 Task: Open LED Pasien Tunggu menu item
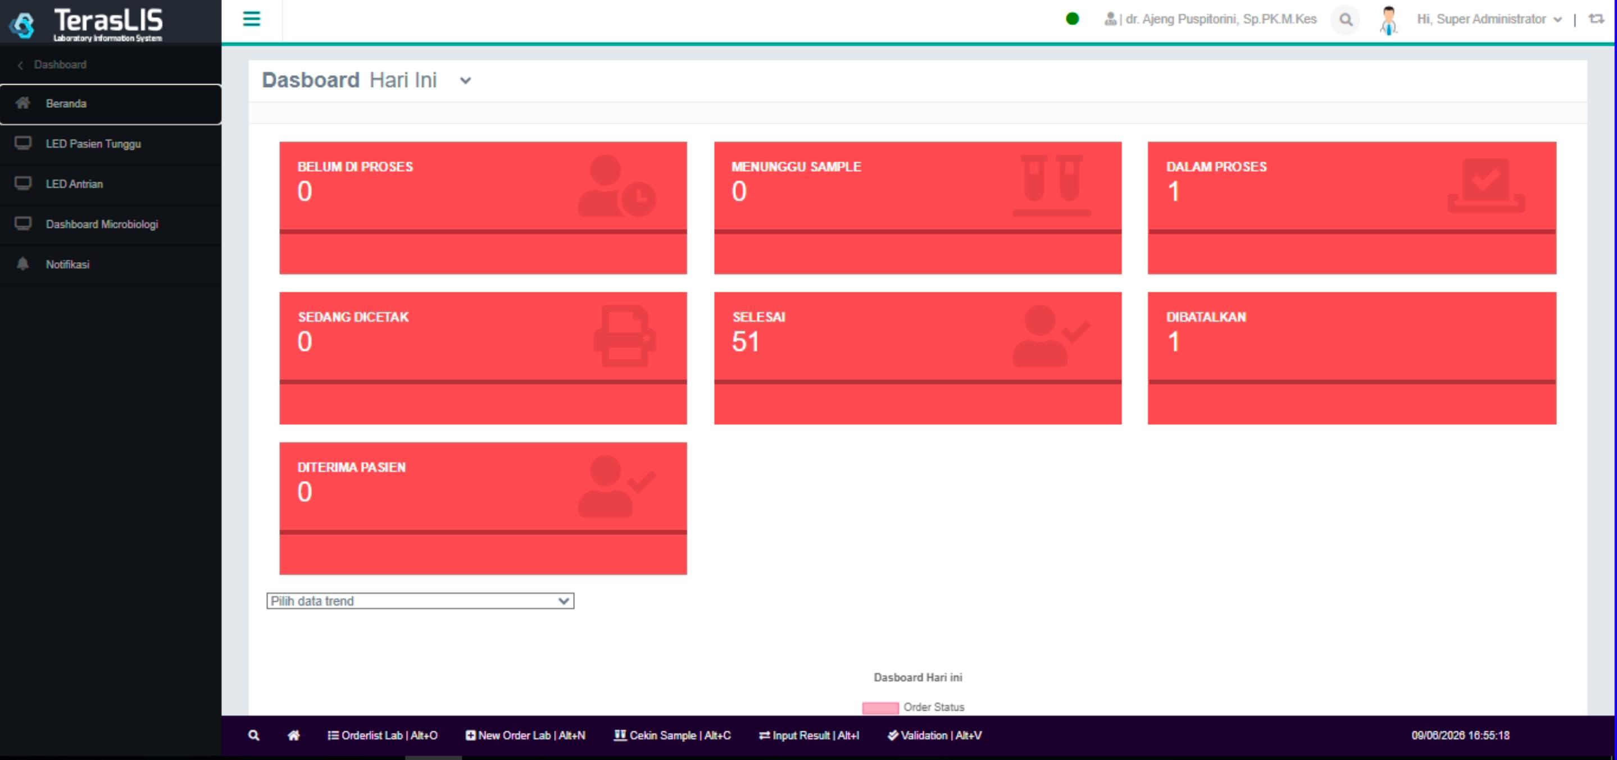click(x=111, y=144)
